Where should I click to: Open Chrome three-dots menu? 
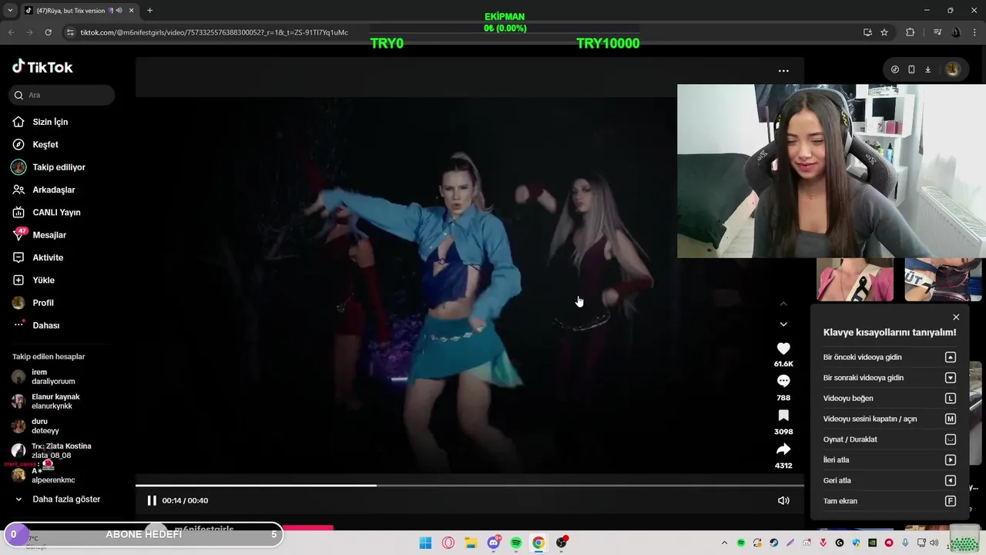pyautogui.click(x=975, y=32)
